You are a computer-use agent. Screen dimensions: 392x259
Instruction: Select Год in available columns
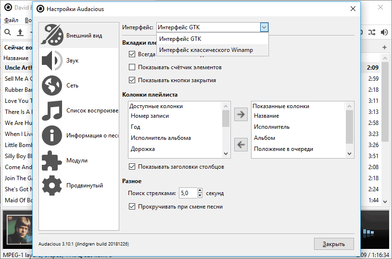[175, 127]
